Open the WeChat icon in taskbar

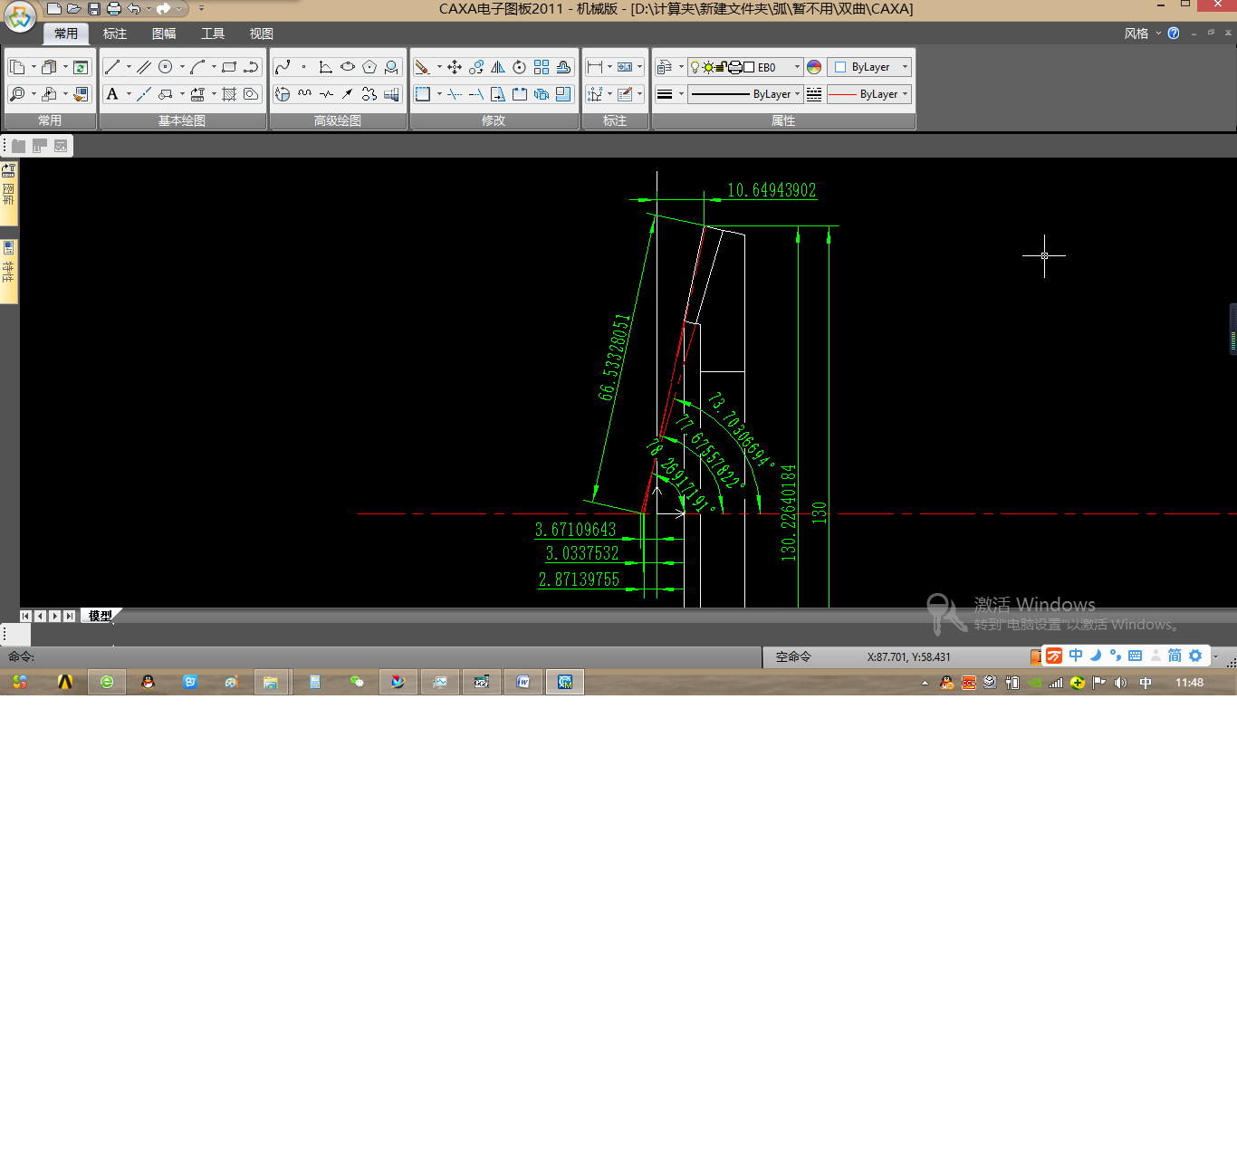(x=357, y=682)
